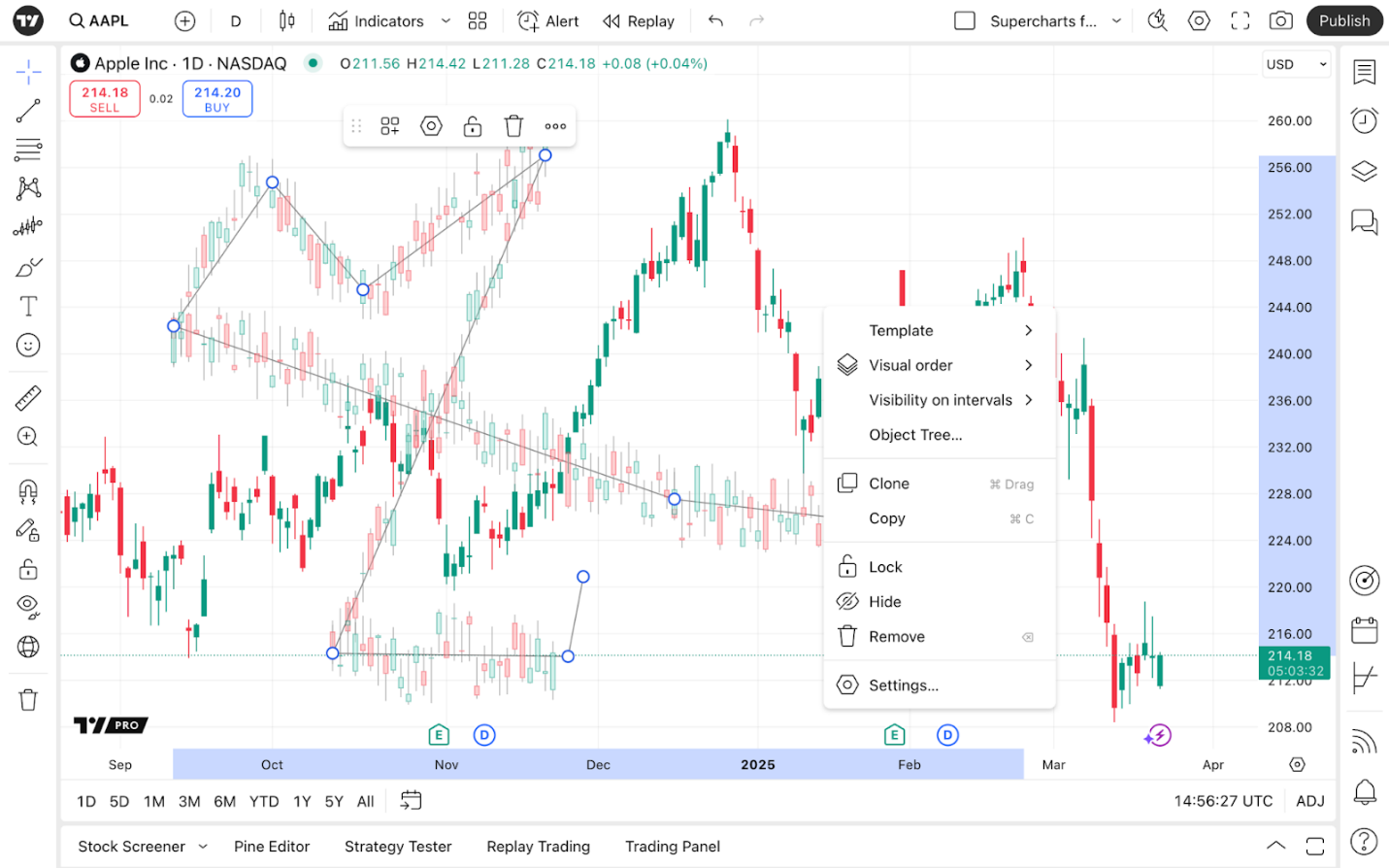
Task: Open drawing settings in floating toolbar
Action: click(431, 126)
